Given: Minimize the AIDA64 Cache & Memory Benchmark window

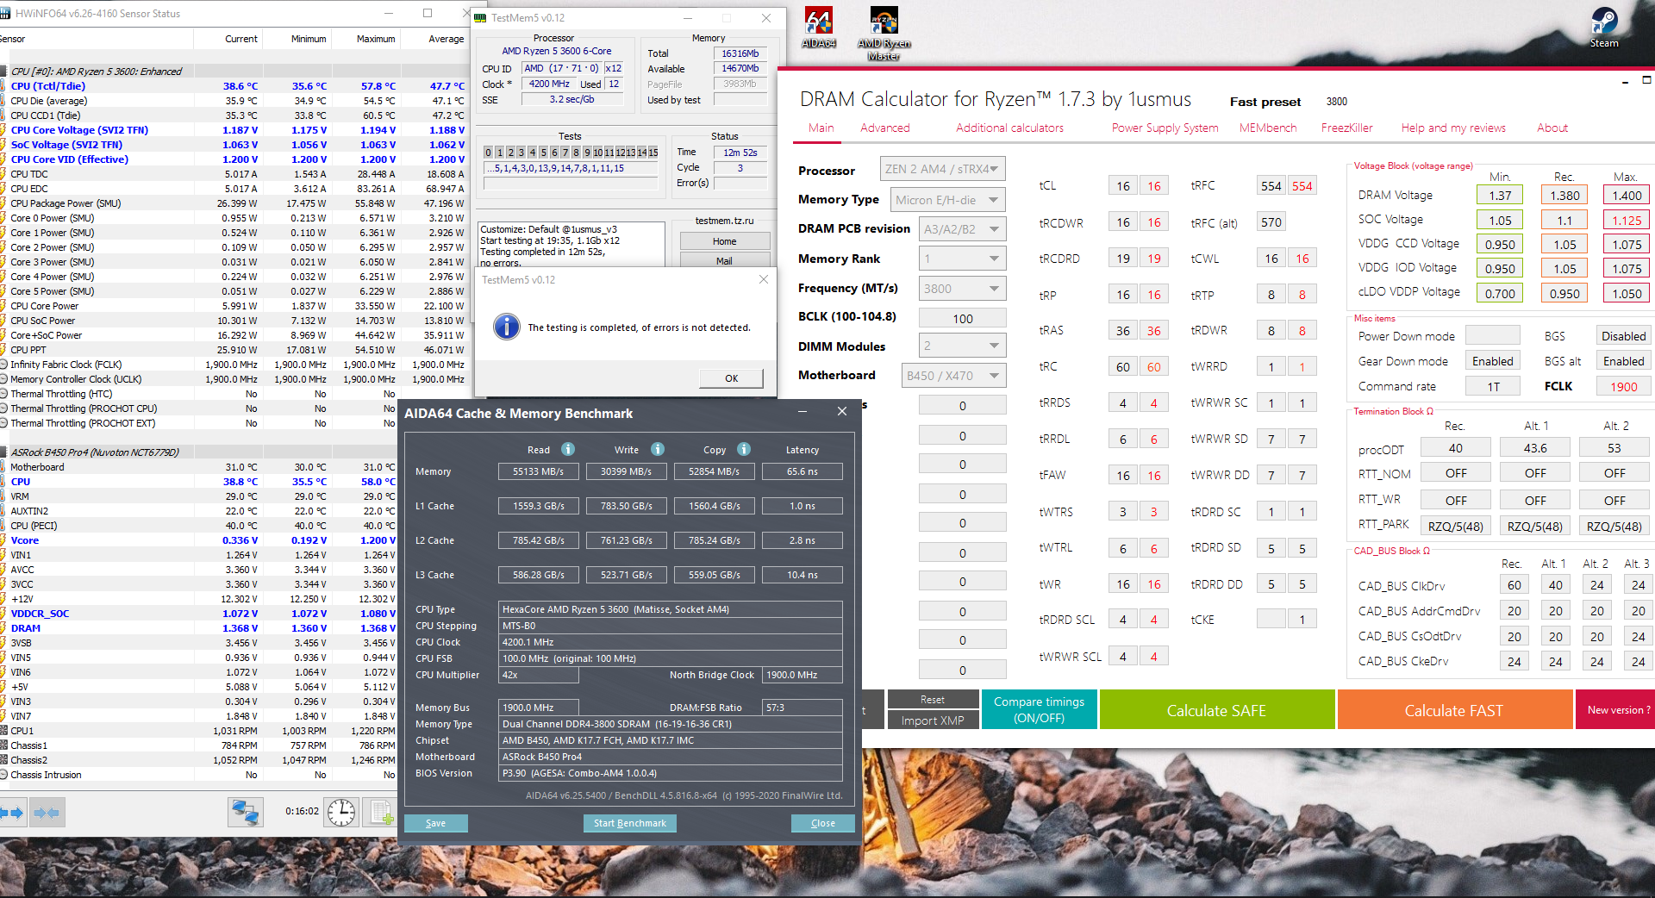Looking at the screenshot, I should pyautogui.click(x=803, y=412).
